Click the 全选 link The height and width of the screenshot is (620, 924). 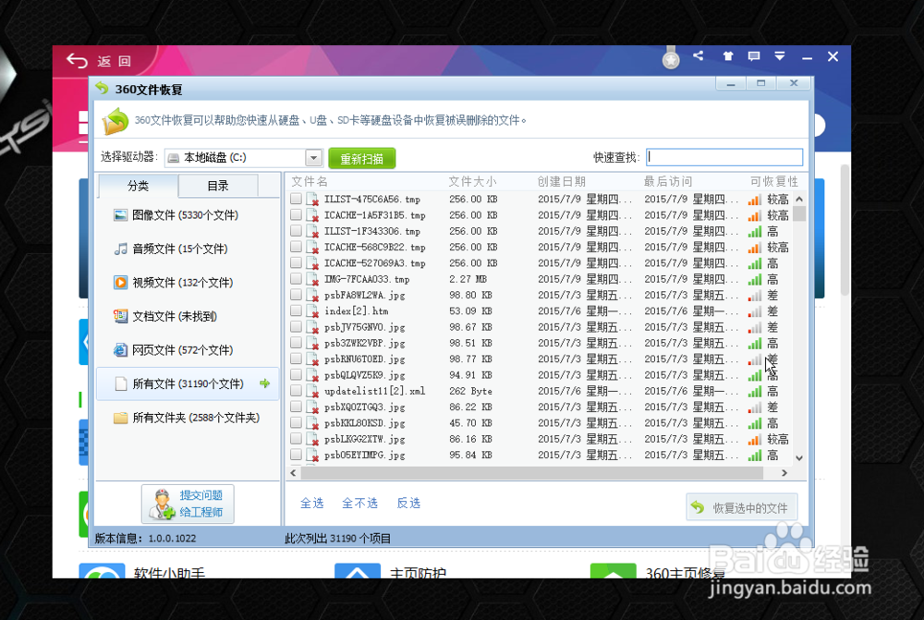pyautogui.click(x=311, y=503)
